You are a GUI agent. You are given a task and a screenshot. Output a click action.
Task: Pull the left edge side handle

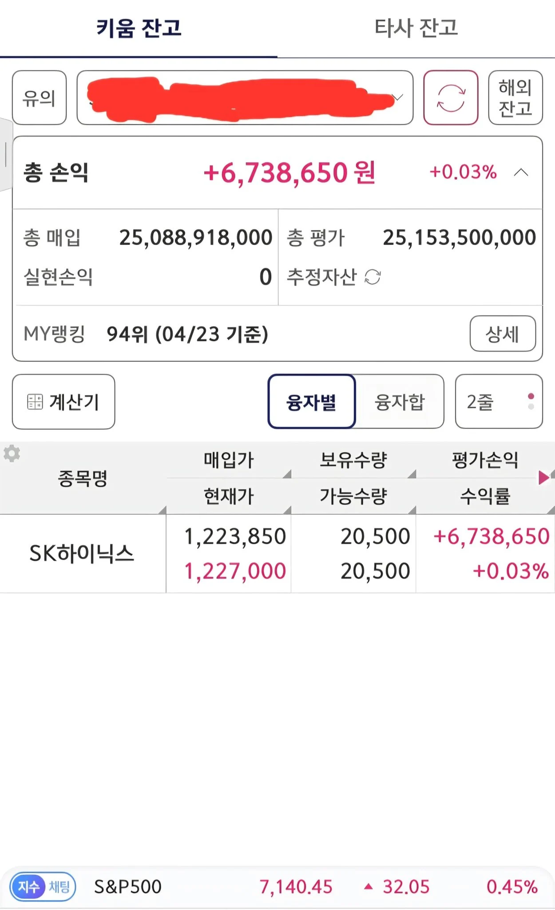[5, 155]
